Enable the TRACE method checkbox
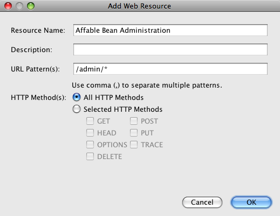 [134, 145]
